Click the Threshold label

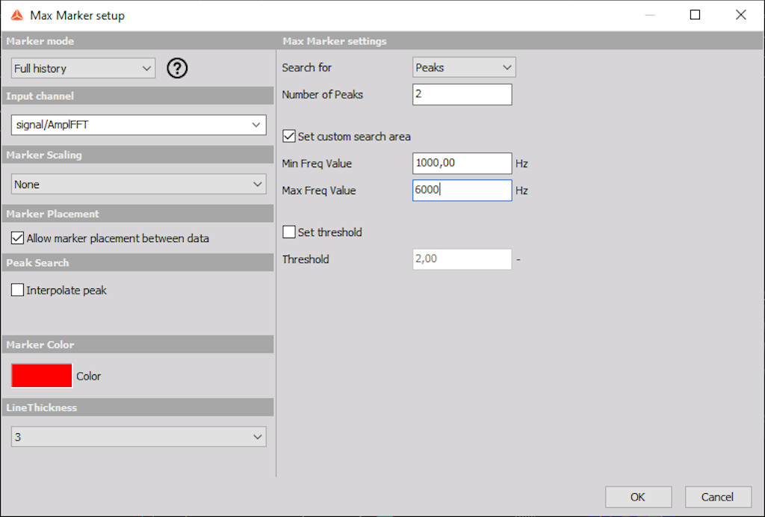coord(306,259)
